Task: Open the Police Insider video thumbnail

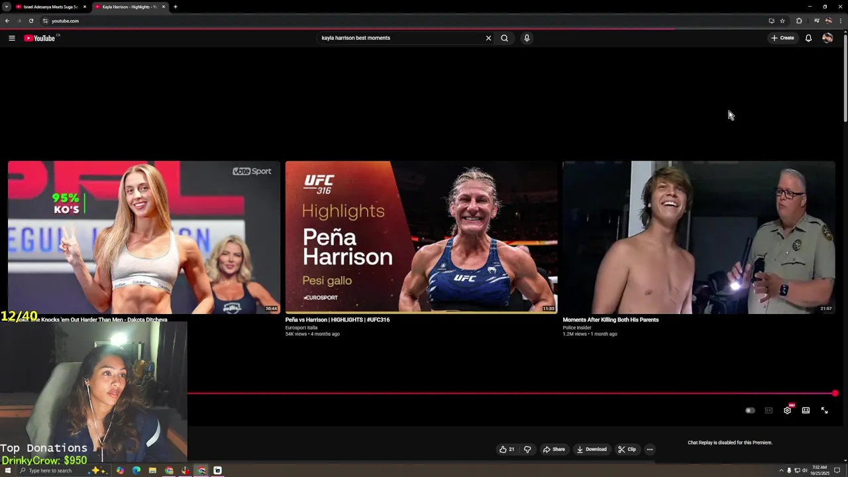Action: (x=699, y=237)
